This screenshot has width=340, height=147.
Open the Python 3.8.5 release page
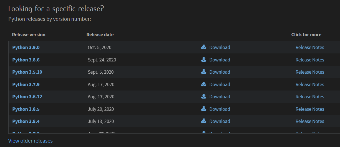pyautogui.click(x=26, y=109)
